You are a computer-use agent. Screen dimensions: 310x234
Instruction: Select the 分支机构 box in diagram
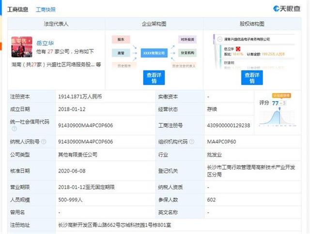(x=187, y=53)
